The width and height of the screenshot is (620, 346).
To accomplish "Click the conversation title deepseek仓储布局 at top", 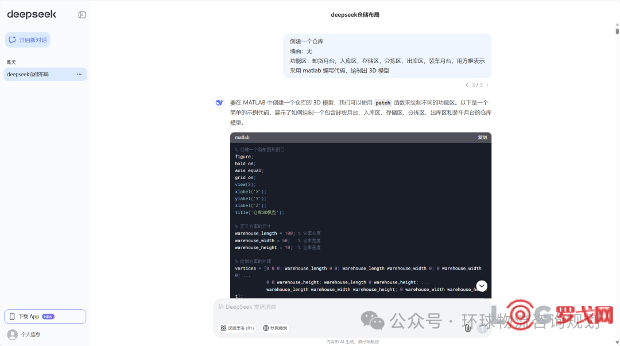I will (x=355, y=15).
